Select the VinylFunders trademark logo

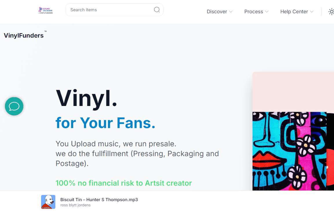(24, 35)
